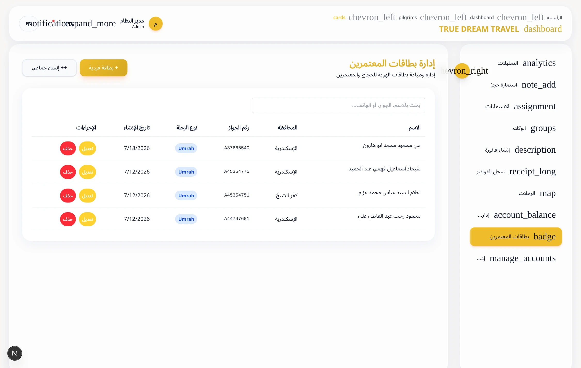Open account_balance management icon
581x368 pixels.
pos(524,215)
